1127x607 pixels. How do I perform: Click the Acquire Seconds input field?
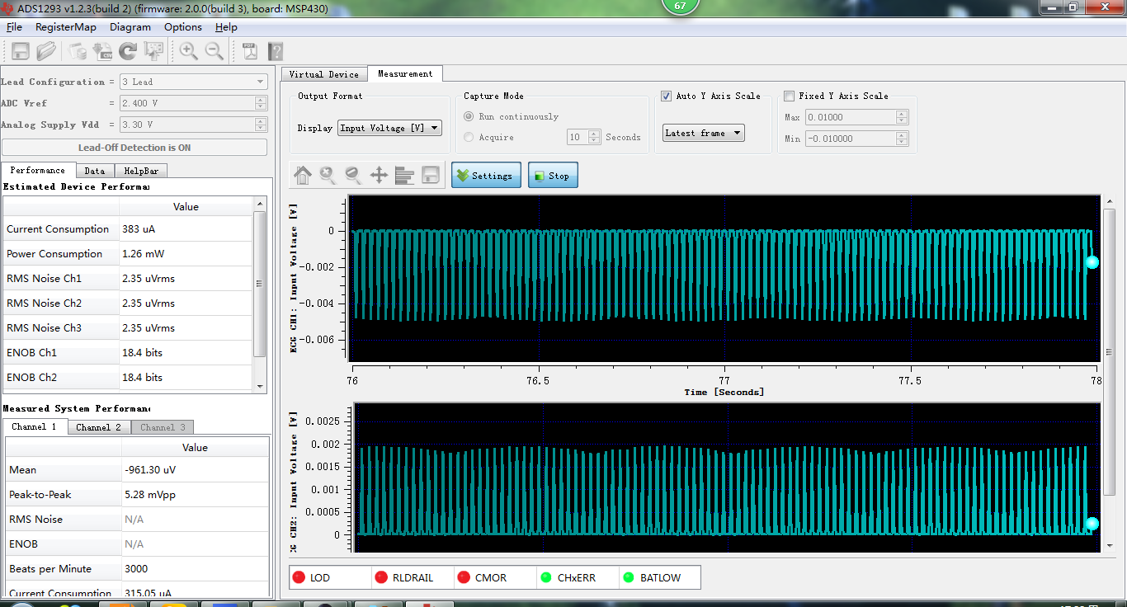578,137
